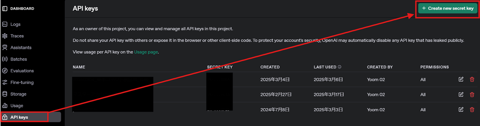The height and width of the screenshot is (126, 480).
Task: Click the NAME column header
Action: 79,67
